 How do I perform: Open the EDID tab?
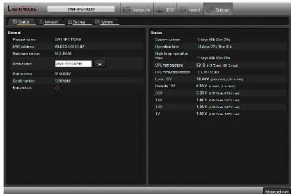tap(165, 9)
